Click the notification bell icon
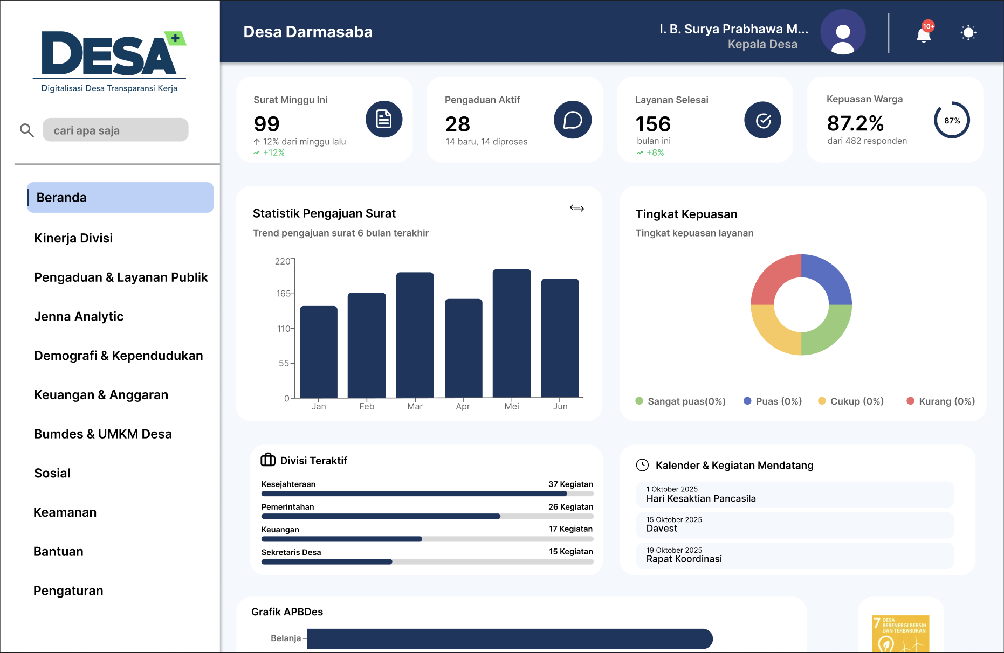The width and height of the screenshot is (1004, 653). tap(924, 34)
